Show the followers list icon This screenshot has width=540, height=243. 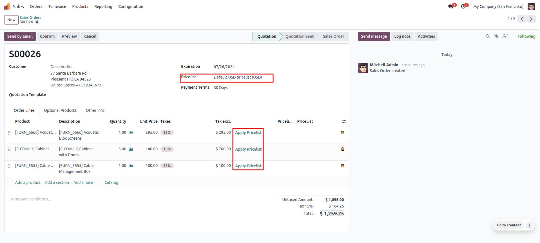click(505, 36)
